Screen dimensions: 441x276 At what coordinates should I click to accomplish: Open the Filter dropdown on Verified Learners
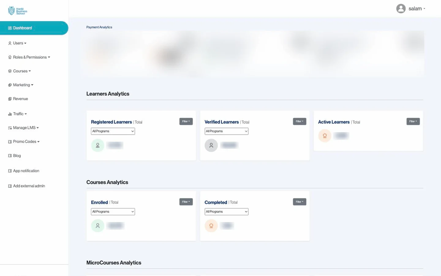pos(300,121)
